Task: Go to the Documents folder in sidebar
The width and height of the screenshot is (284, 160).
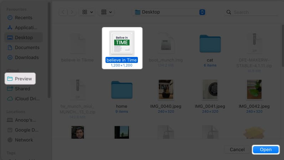Action: [x=27, y=48]
